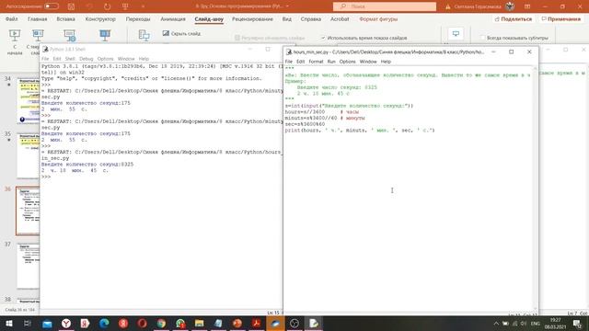The width and height of the screenshot is (589, 331).
Task: Select slide 34 thumbnail
Action: (29, 101)
